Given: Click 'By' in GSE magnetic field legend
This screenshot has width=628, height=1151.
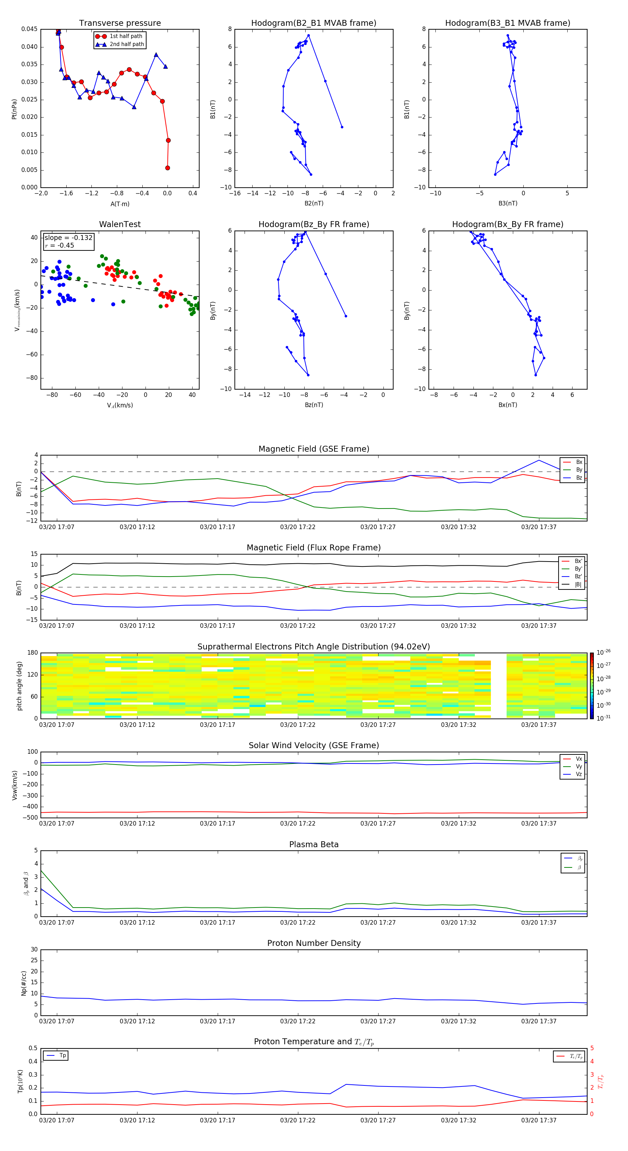Looking at the screenshot, I should coord(573,469).
